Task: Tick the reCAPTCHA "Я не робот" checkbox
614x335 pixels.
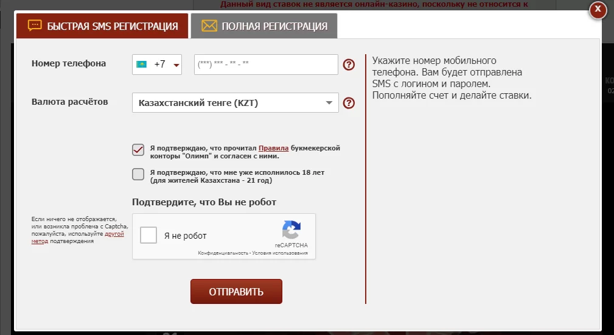Action: point(148,235)
